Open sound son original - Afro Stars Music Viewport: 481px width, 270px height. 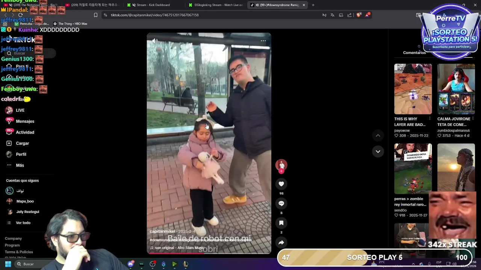(177, 248)
